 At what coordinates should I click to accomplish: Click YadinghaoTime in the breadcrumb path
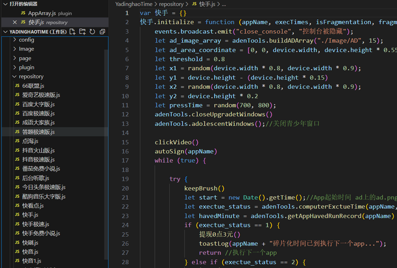(134, 4)
